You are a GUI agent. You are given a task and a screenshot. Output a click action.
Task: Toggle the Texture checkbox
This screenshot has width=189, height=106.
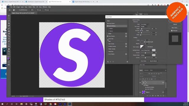(x=108, y=31)
